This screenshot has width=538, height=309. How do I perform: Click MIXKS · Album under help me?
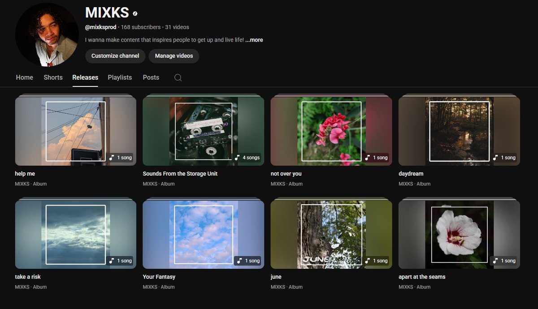coord(31,184)
